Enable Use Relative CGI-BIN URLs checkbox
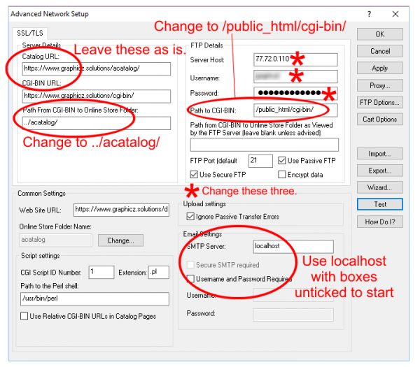This screenshot has width=420, height=367. [25, 317]
